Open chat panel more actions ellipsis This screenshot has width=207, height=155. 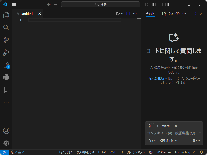pos(184,14)
